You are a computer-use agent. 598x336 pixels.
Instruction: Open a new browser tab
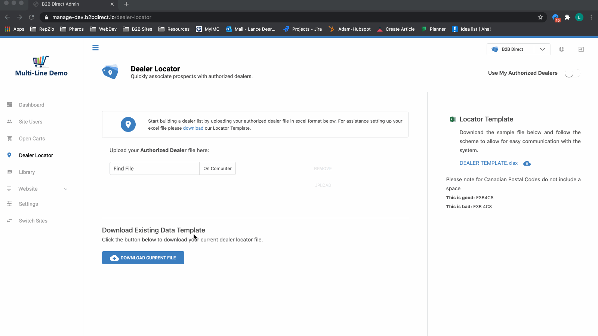126,4
